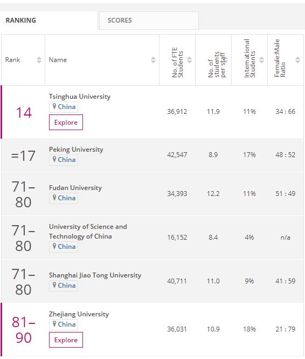Explore Tsinghua University details

tap(66, 122)
